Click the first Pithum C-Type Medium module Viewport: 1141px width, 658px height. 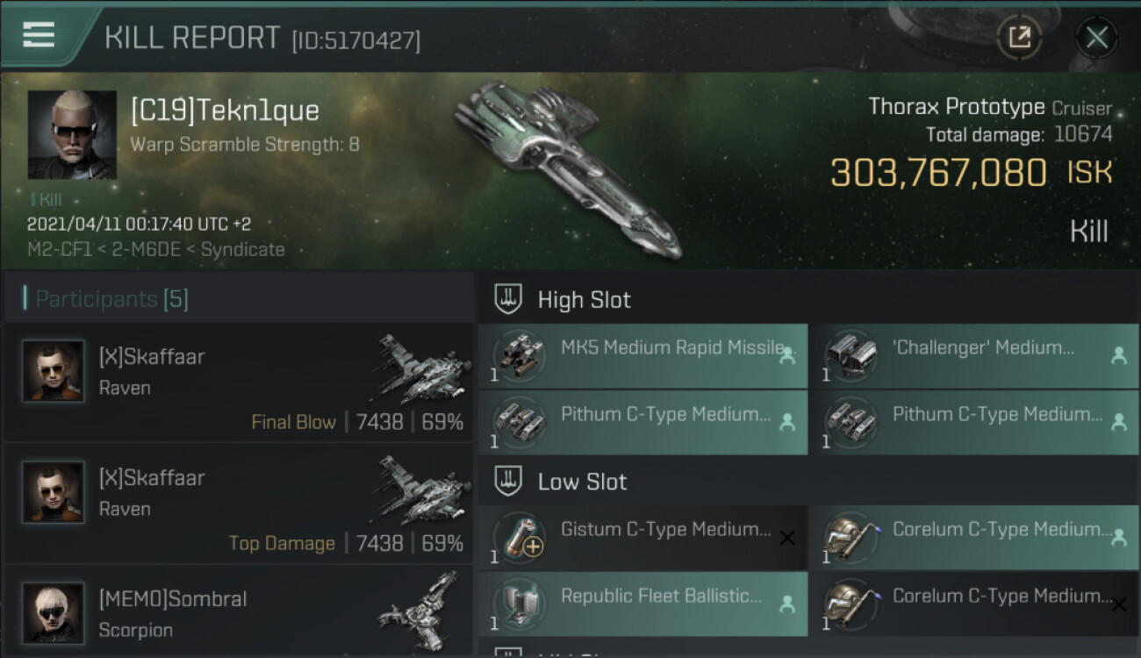pos(642,422)
